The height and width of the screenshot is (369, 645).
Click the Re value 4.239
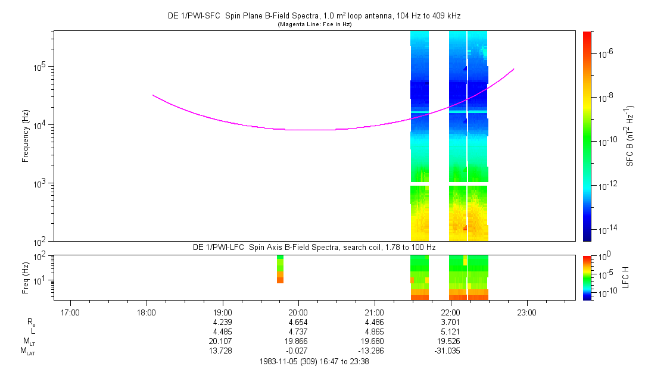[222, 322]
